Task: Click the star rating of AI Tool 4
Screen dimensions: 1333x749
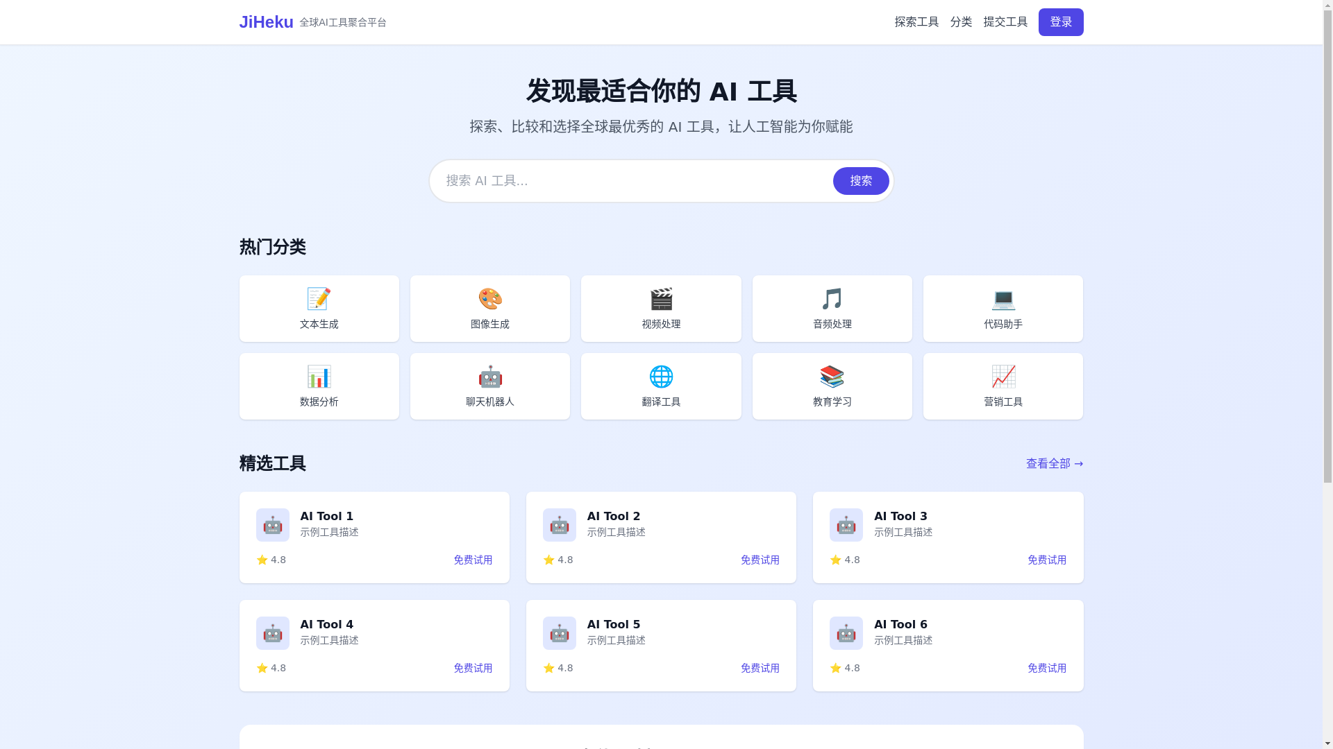Action: pos(271,668)
